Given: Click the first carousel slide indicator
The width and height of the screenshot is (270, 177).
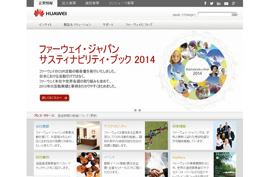Looking at the screenshot, I should pos(135,110).
